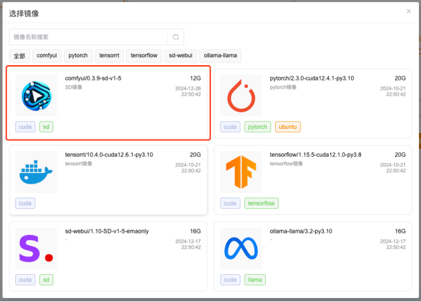Filter images by ollama-llama tab

[x=220, y=56]
